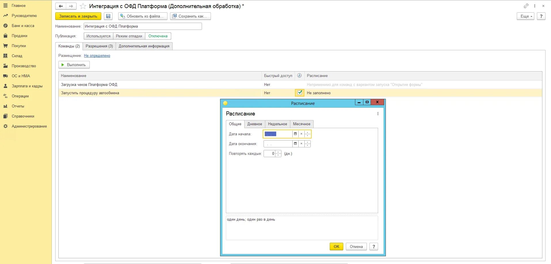Open calendar for Дата окончания
This screenshot has height=264, width=551.
click(x=295, y=144)
